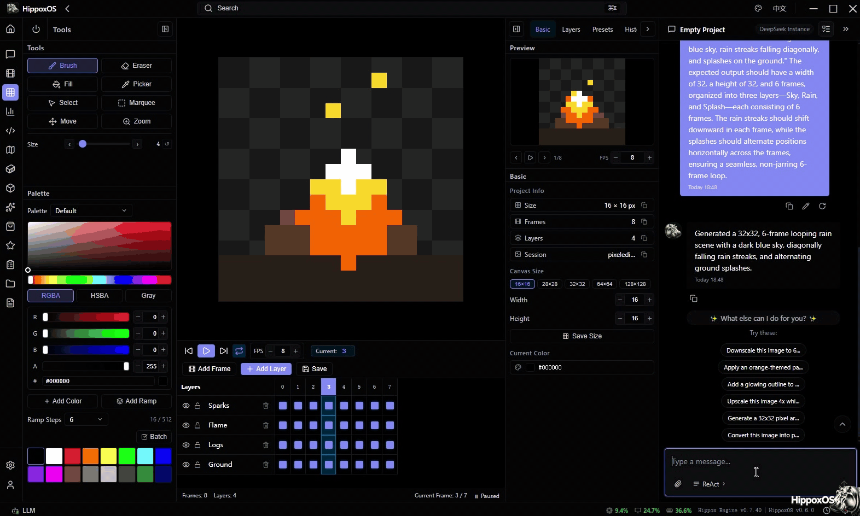Screen dimensions: 860x516
Task: Hide the Flame layer
Action: click(x=186, y=425)
